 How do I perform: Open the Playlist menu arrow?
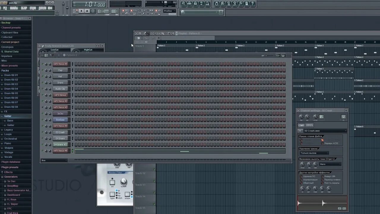click(x=136, y=33)
